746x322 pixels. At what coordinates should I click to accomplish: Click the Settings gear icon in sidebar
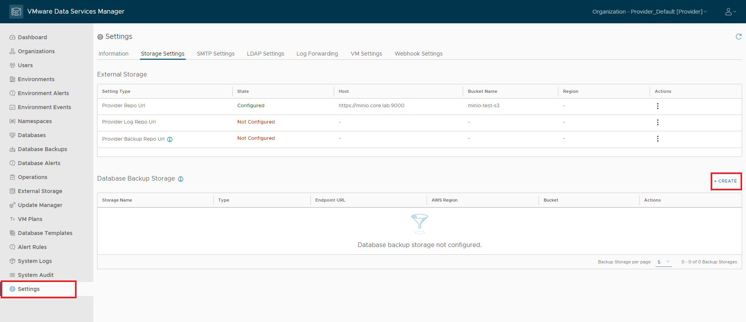(x=12, y=289)
